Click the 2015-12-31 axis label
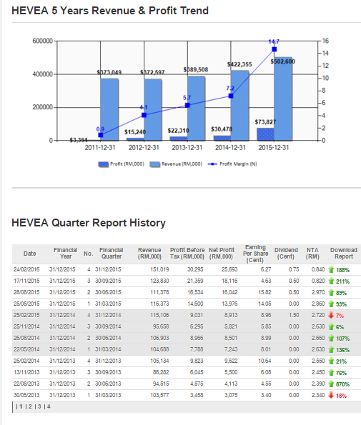The height and width of the screenshot is (425, 361). [274, 148]
